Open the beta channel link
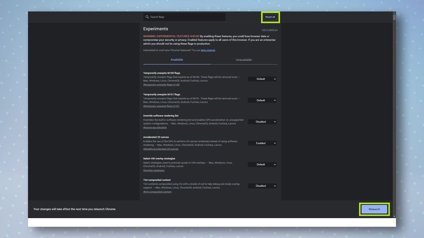Viewport: 424px width, 238px height. point(208,50)
